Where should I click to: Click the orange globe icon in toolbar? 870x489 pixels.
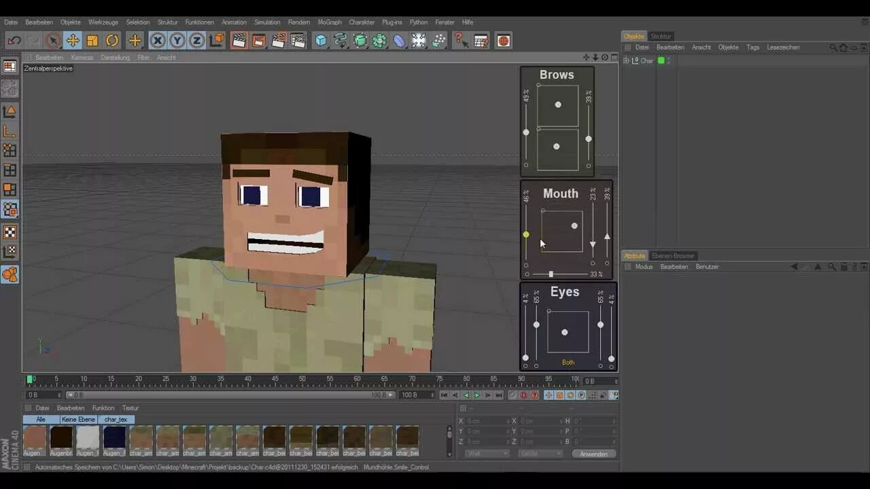(x=504, y=41)
